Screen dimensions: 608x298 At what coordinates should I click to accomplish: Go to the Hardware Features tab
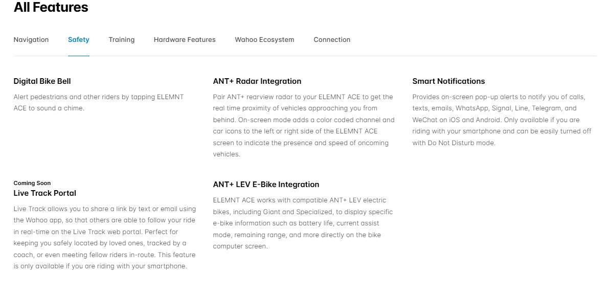185,40
